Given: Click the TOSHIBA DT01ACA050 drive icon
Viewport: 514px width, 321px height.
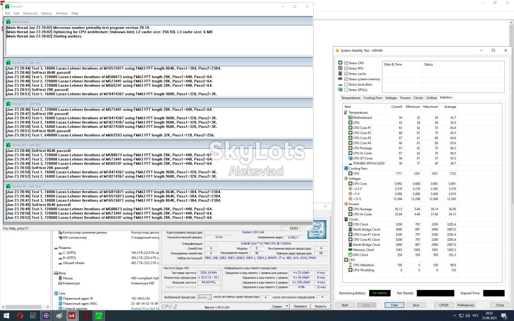Looking at the screenshot, I should tap(350, 163).
